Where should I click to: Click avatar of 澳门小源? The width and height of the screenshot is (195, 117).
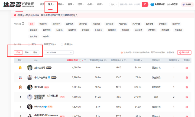pyautogui.click(x=30, y=87)
